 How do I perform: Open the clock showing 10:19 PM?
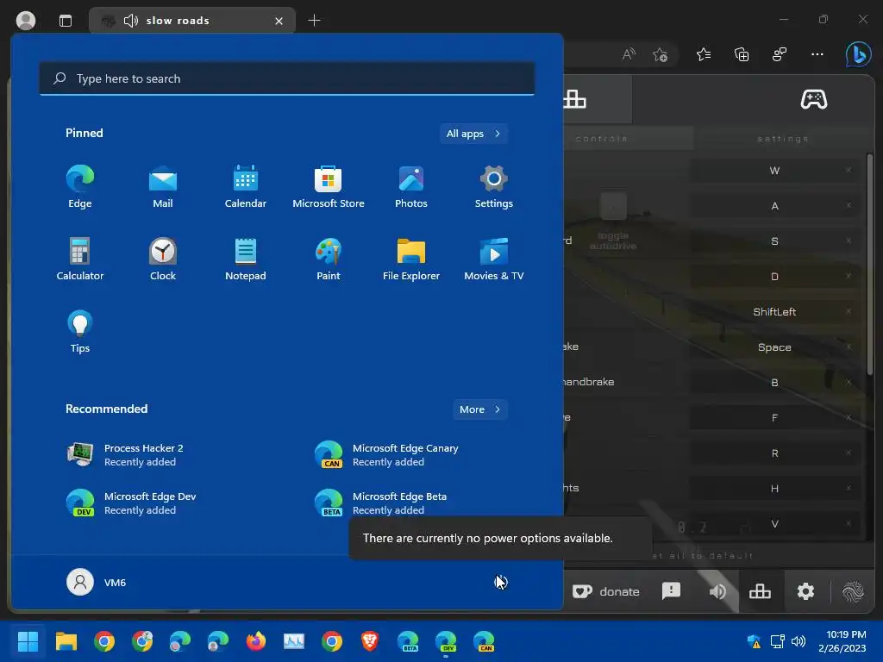842,641
